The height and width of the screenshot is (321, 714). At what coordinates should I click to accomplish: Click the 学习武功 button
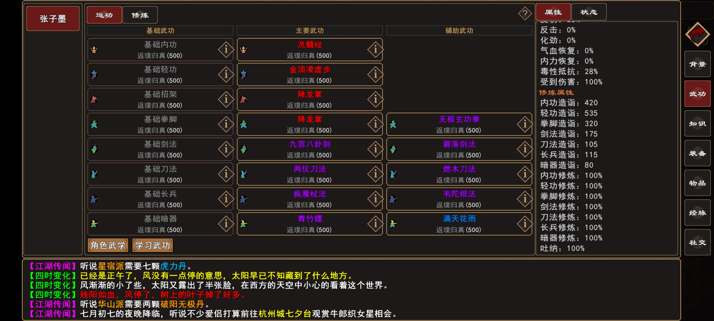(x=153, y=245)
